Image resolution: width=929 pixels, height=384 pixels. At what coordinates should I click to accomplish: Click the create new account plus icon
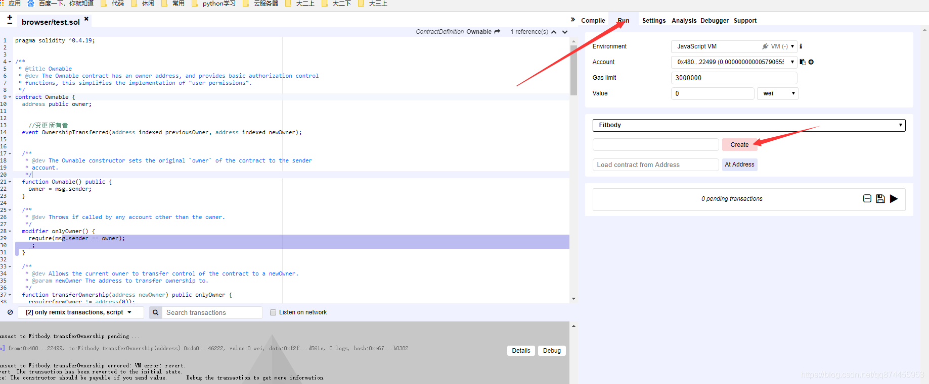[x=811, y=62]
